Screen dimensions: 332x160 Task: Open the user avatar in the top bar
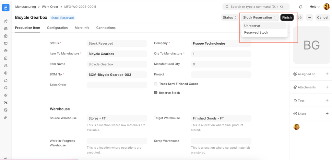coord(326,7)
